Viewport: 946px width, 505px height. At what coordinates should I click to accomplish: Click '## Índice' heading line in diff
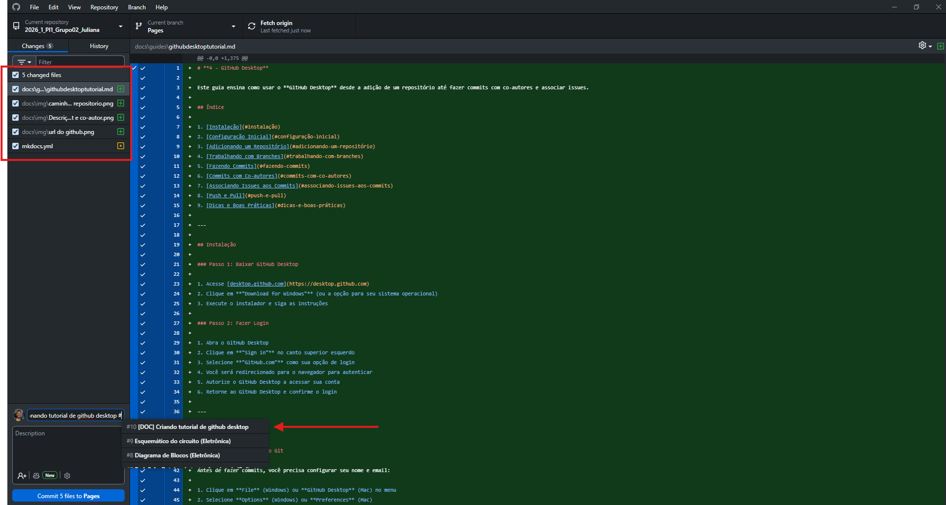[210, 107]
